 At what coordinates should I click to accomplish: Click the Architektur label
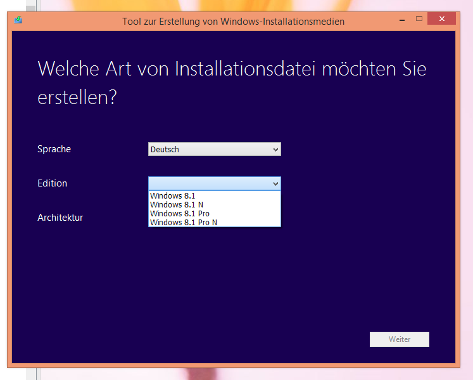60,218
